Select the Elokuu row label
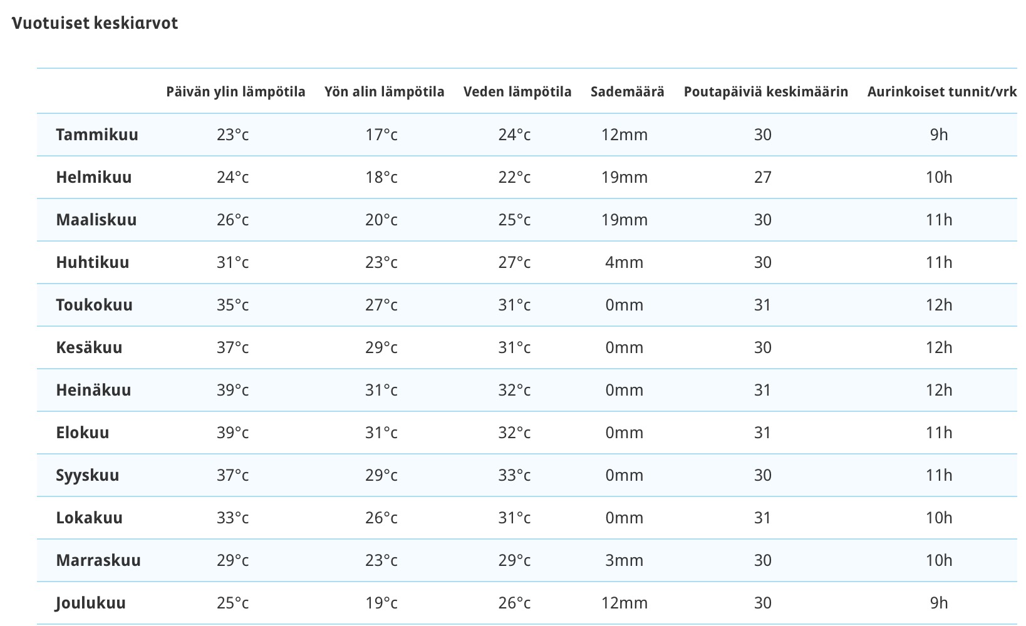The width and height of the screenshot is (1026, 626). 83,433
